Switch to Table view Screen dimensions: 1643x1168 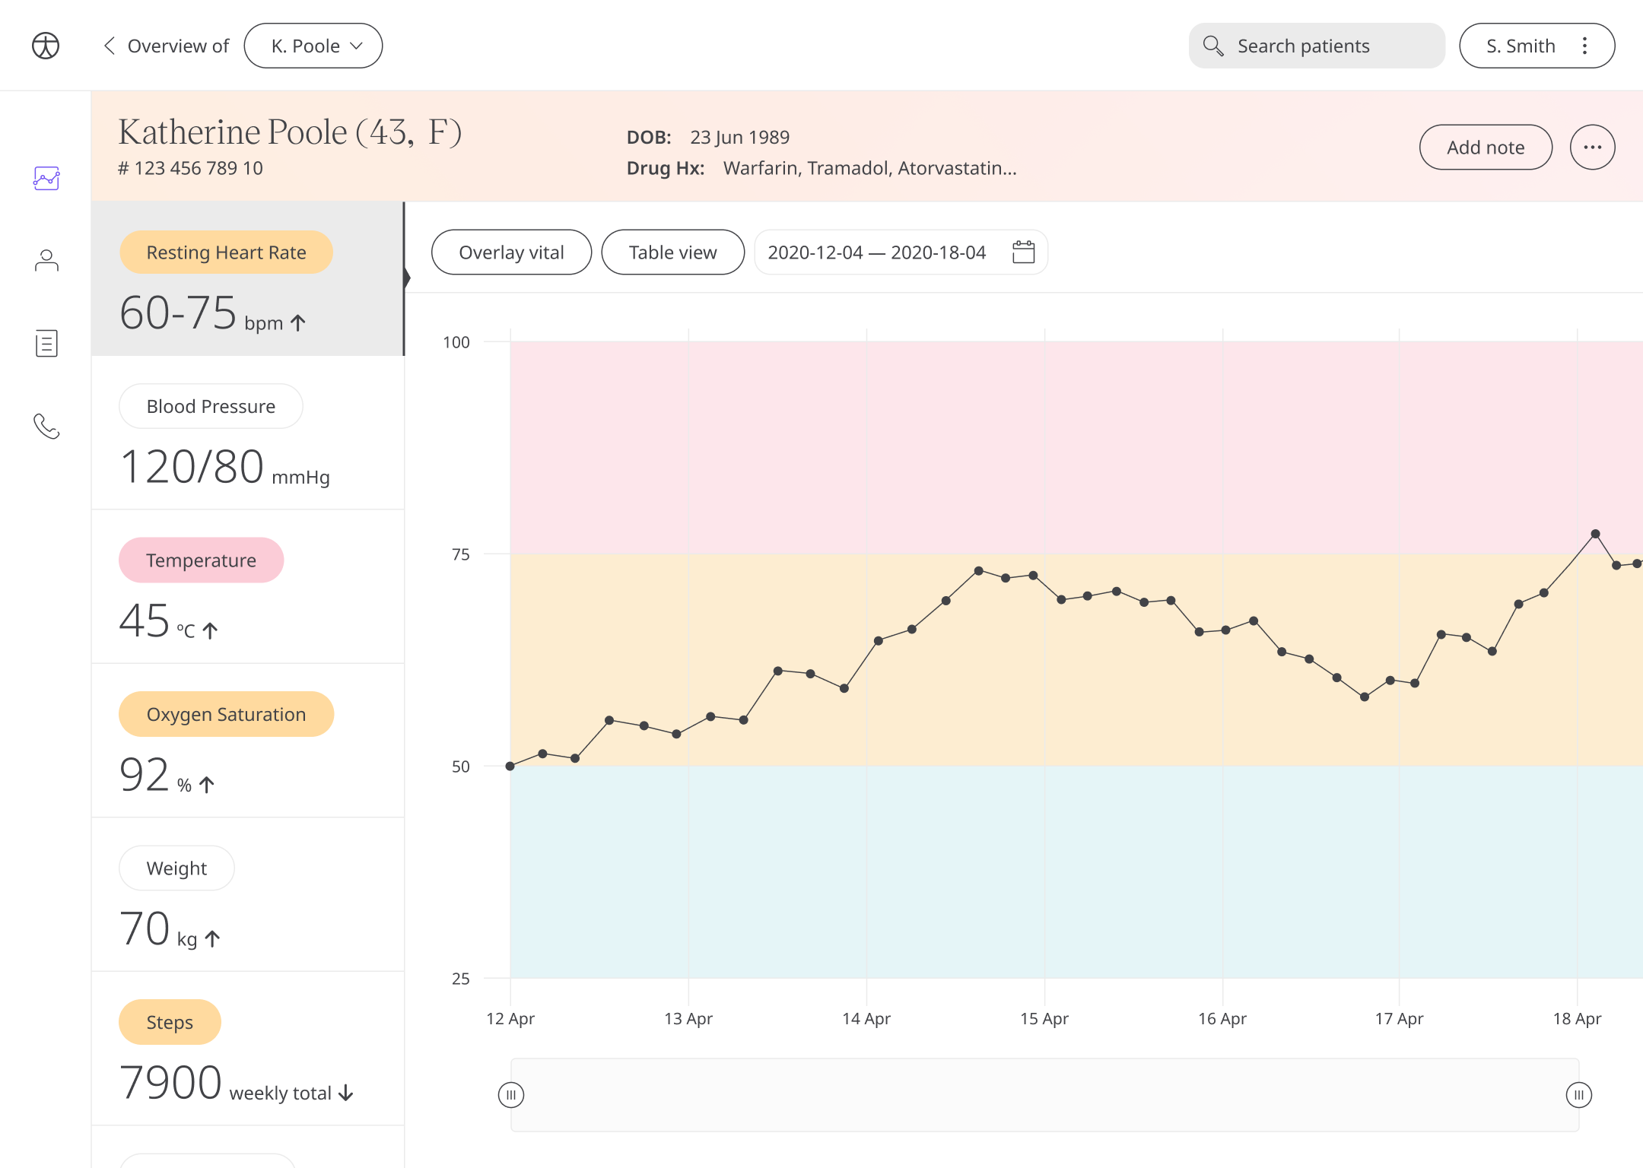tap(672, 252)
